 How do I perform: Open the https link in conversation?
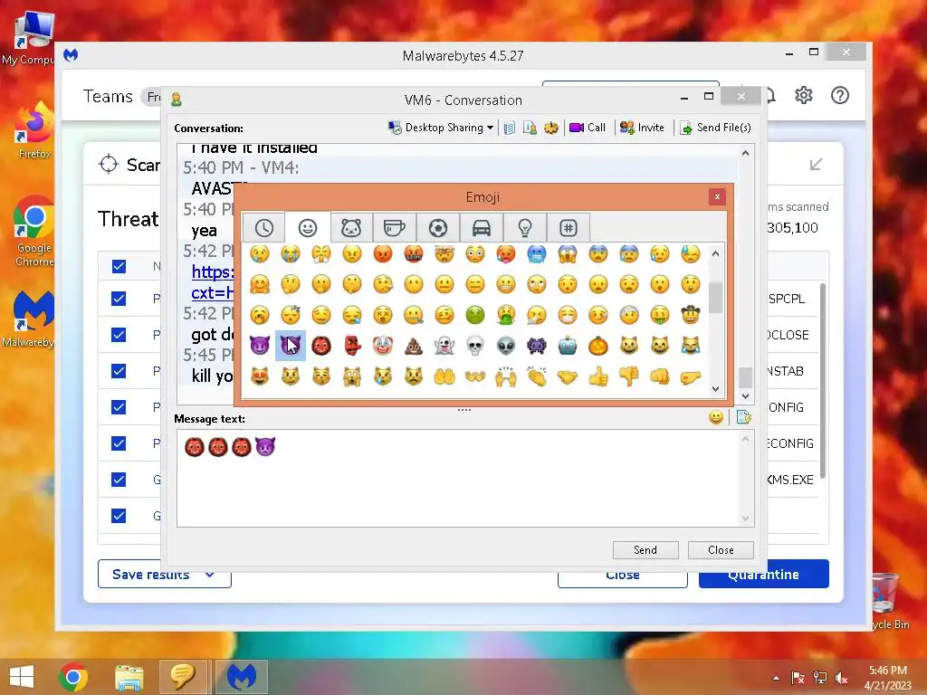pyautogui.click(x=212, y=282)
